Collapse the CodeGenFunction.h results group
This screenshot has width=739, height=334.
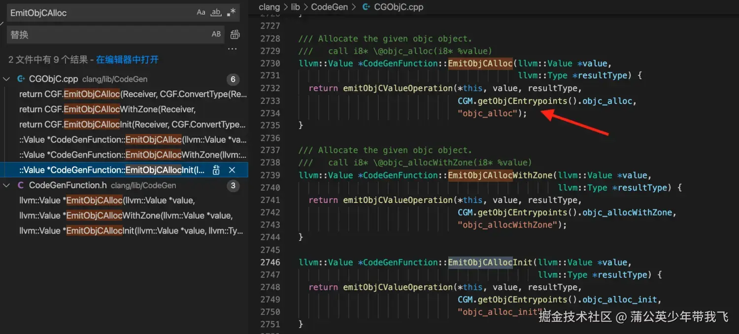point(7,185)
